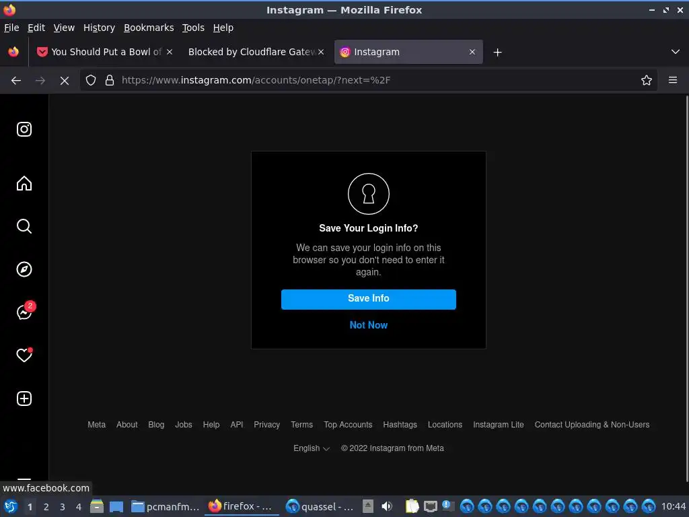The image size is (689, 517).
Task: Open the Tools menu
Action: 193,28
